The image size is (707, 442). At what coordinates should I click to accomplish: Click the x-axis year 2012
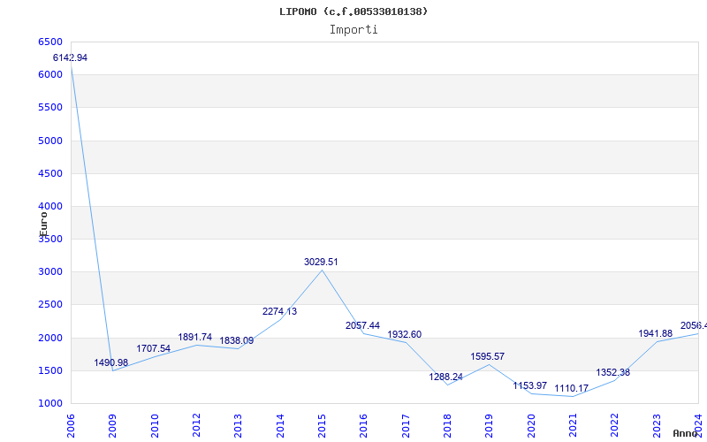196,425
